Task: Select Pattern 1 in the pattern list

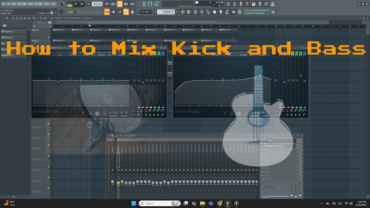Action: (x=14, y=31)
